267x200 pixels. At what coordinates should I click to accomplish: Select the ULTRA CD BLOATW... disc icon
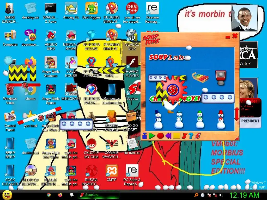(x=30, y=175)
